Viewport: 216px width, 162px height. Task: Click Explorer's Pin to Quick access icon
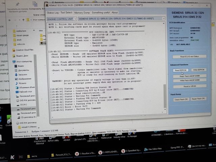(17, 4)
